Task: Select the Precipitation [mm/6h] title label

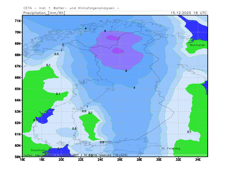Action: coord(44,13)
